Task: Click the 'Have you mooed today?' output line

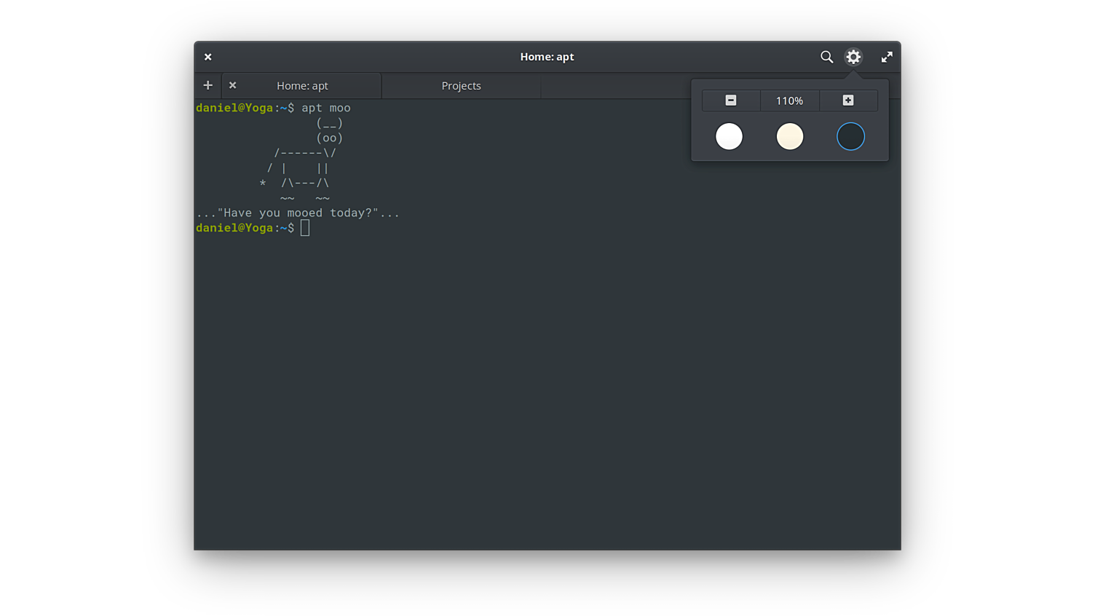Action: pos(298,213)
